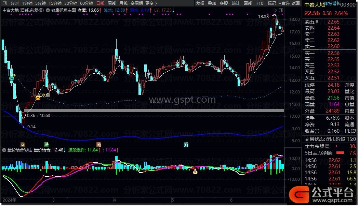
Task: Click the ¥ icon beside 卖五
Action: (x=317, y=22)
